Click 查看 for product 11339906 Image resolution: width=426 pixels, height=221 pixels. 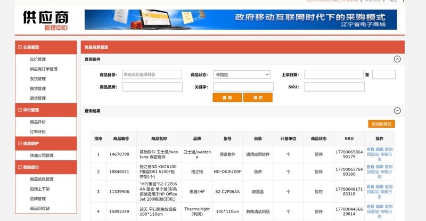370,187
